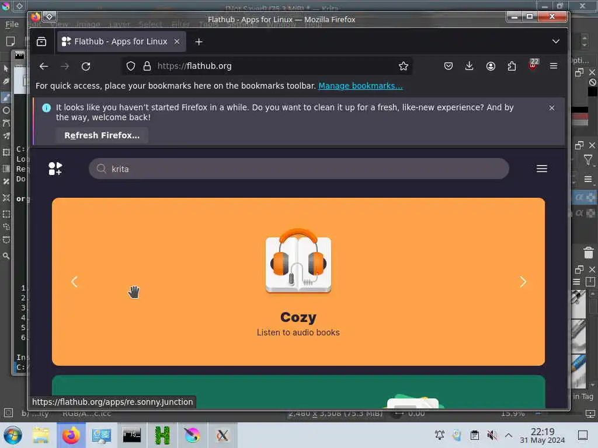Viewport: 598px width, 448px height.
Task: Open the green app card below Cozy
Action: [298, 391]
